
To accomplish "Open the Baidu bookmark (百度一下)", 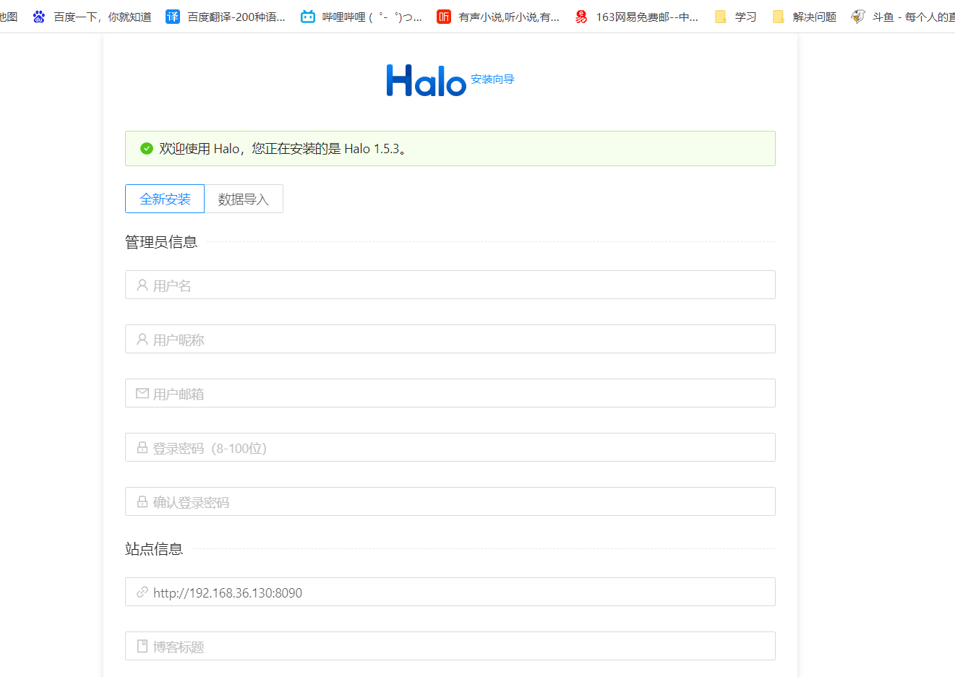I will click(93, 17).
